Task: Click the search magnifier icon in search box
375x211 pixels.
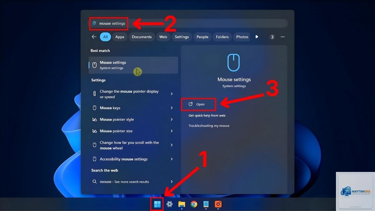Action: (x=94, y=23)
